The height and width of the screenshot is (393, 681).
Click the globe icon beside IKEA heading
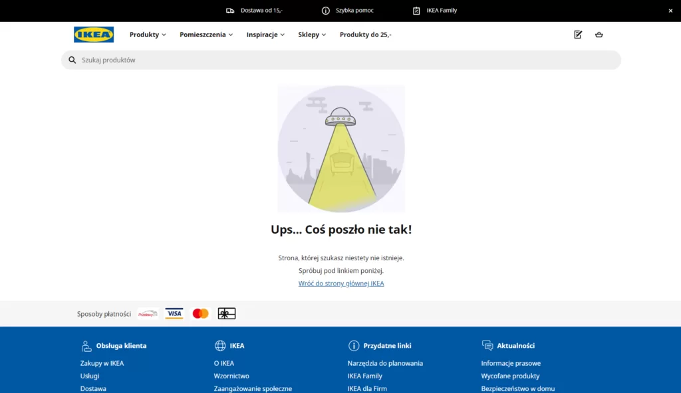tap(220, 346)
